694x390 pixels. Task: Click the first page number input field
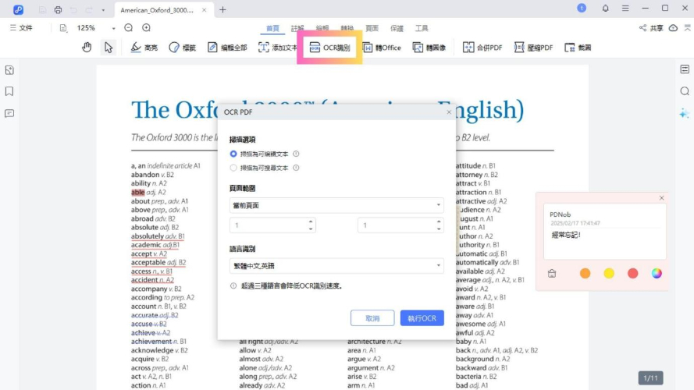click(269, 225)
